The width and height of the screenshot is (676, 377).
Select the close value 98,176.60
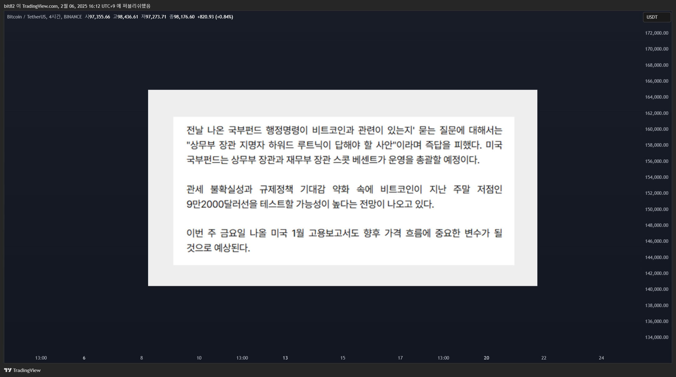point(184,17)
